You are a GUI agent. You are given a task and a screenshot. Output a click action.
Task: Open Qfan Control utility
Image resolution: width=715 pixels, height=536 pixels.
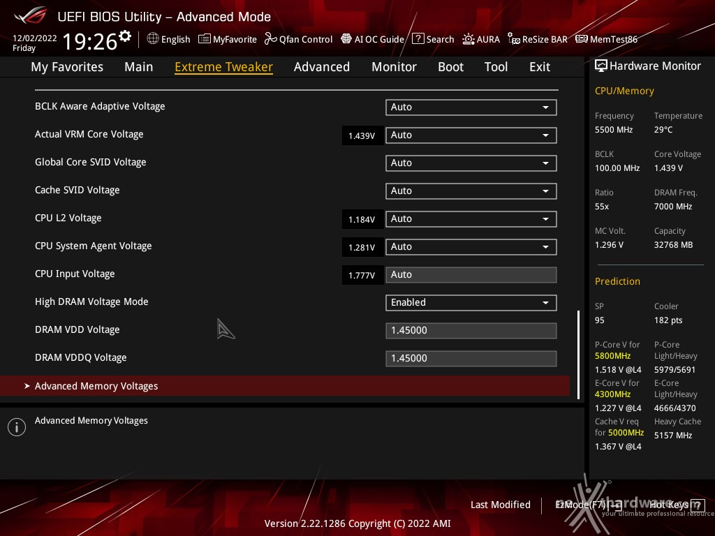[x=299, y=39]
